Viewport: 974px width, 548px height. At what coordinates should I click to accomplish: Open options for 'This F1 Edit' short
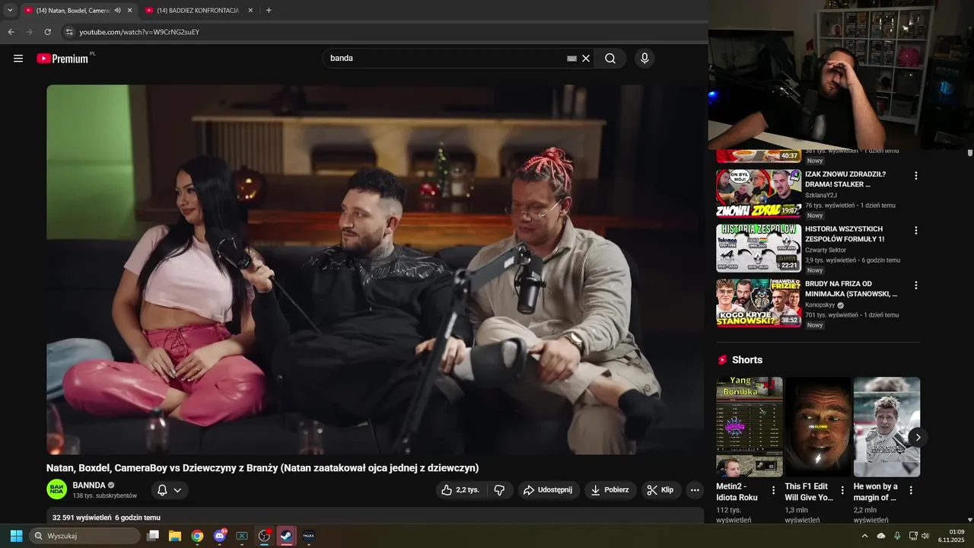point(842,490)
